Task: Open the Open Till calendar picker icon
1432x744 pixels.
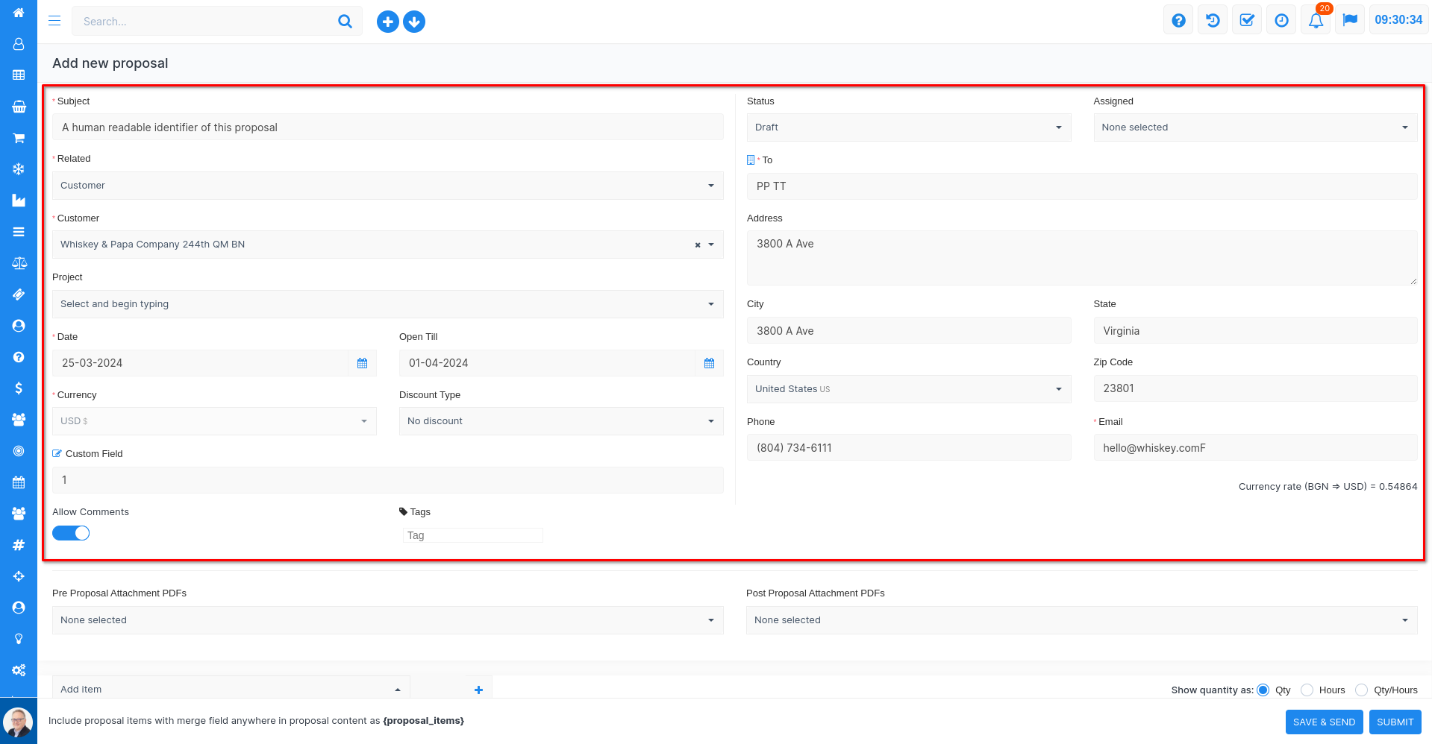Action: coord(709,363)
